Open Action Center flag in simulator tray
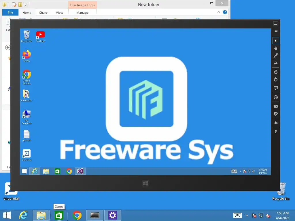This screenshot has height=221, width=295. click(x=245, y=172)
